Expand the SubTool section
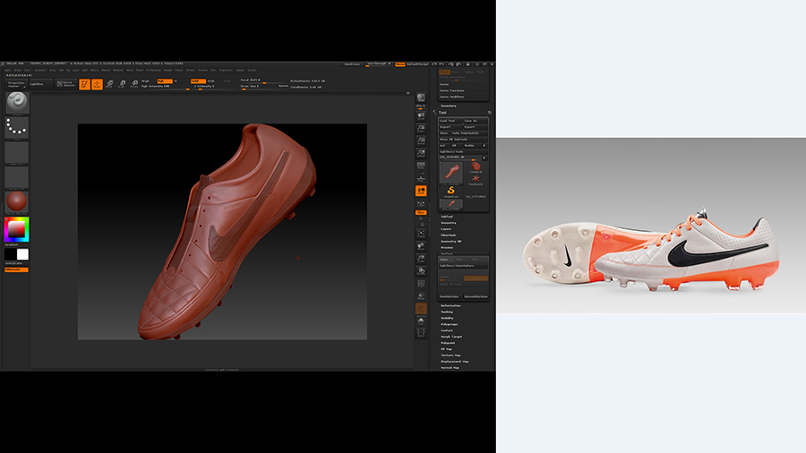Viewport: 806px width, 453px height. coord(447,217)
